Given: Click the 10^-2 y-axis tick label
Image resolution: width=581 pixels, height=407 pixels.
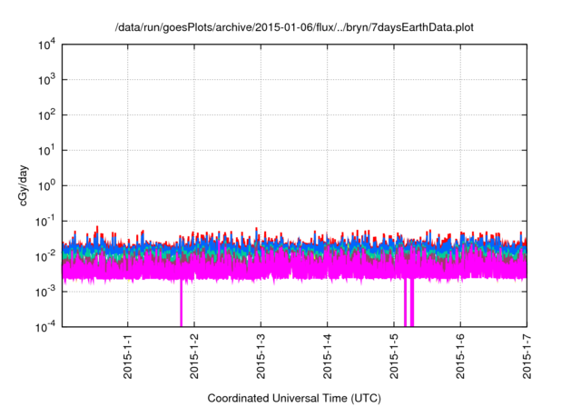Looking at the screenshot, I should tap(45, 256).
